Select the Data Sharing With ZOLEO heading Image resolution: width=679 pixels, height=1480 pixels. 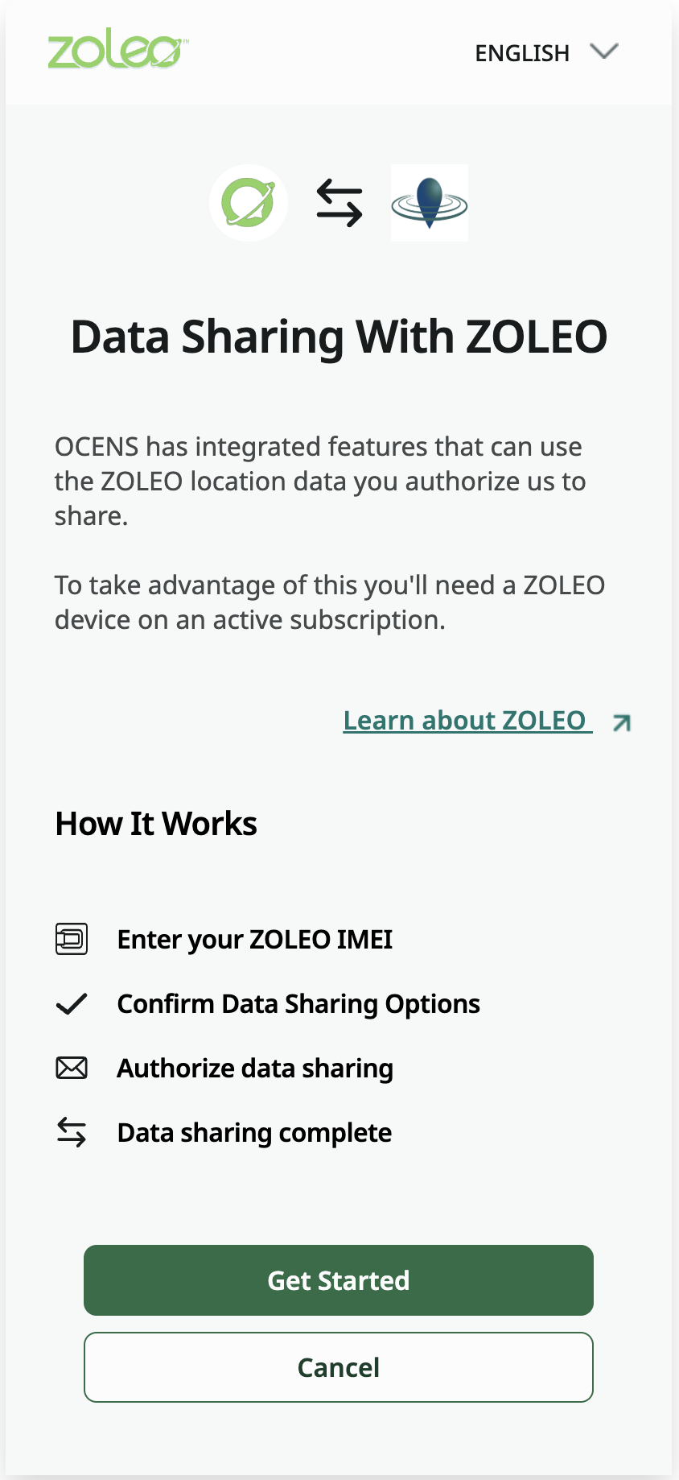point(339,337)
